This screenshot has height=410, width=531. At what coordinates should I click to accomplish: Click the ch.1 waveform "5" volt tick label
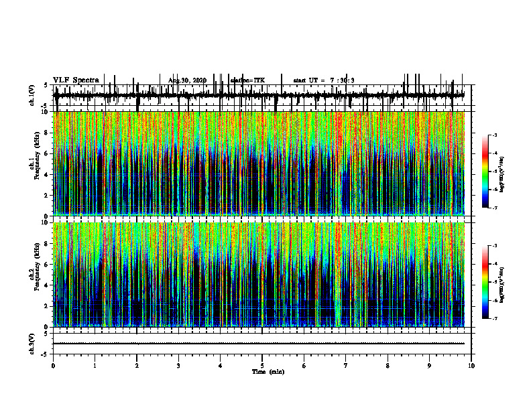tap(46, 86)
